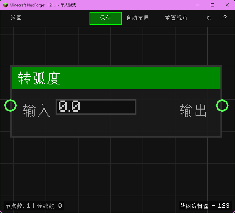The image size is (235, 213).
Task: Run 自动布局 auto layout
Action: 138,18
